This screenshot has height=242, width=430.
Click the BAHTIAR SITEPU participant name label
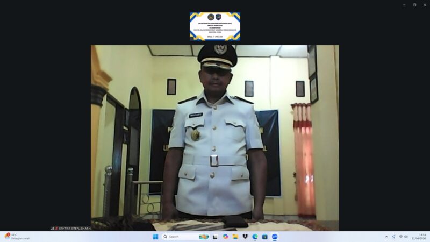coord(75,228)
